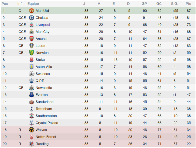The image size is (196, 148).
Task: Select the Arsenal crest icon
Action: 31,39
